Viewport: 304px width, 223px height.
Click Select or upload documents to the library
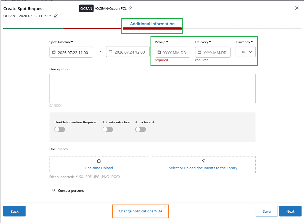pos(203,168)
